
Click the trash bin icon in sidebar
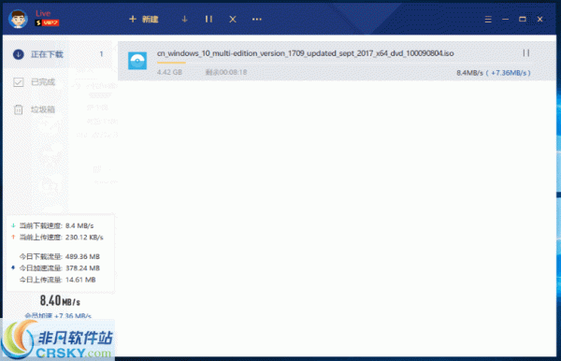(x=19, y=109)
